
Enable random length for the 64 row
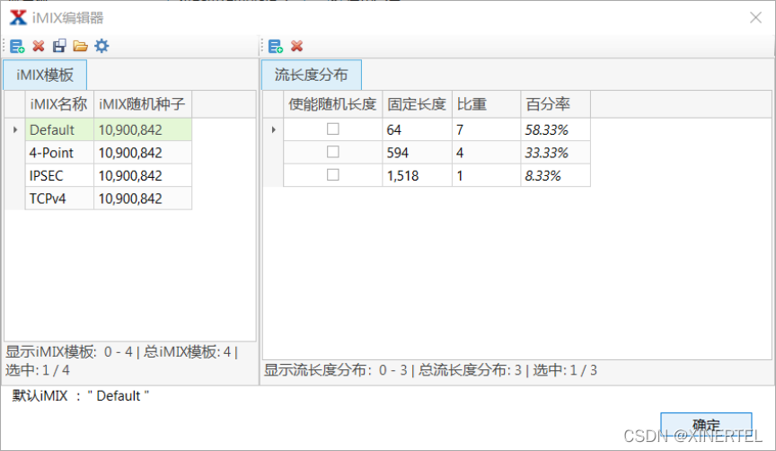[333, 129]
